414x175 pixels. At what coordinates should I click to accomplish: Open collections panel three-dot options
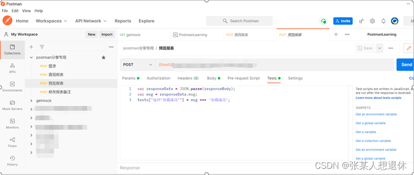coord(111,47)
